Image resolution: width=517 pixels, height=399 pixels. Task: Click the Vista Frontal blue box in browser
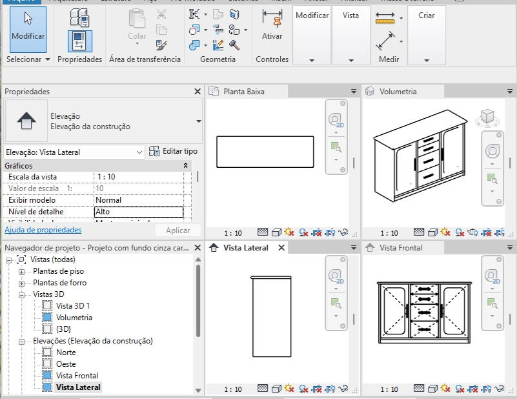(x=47, y=375)
